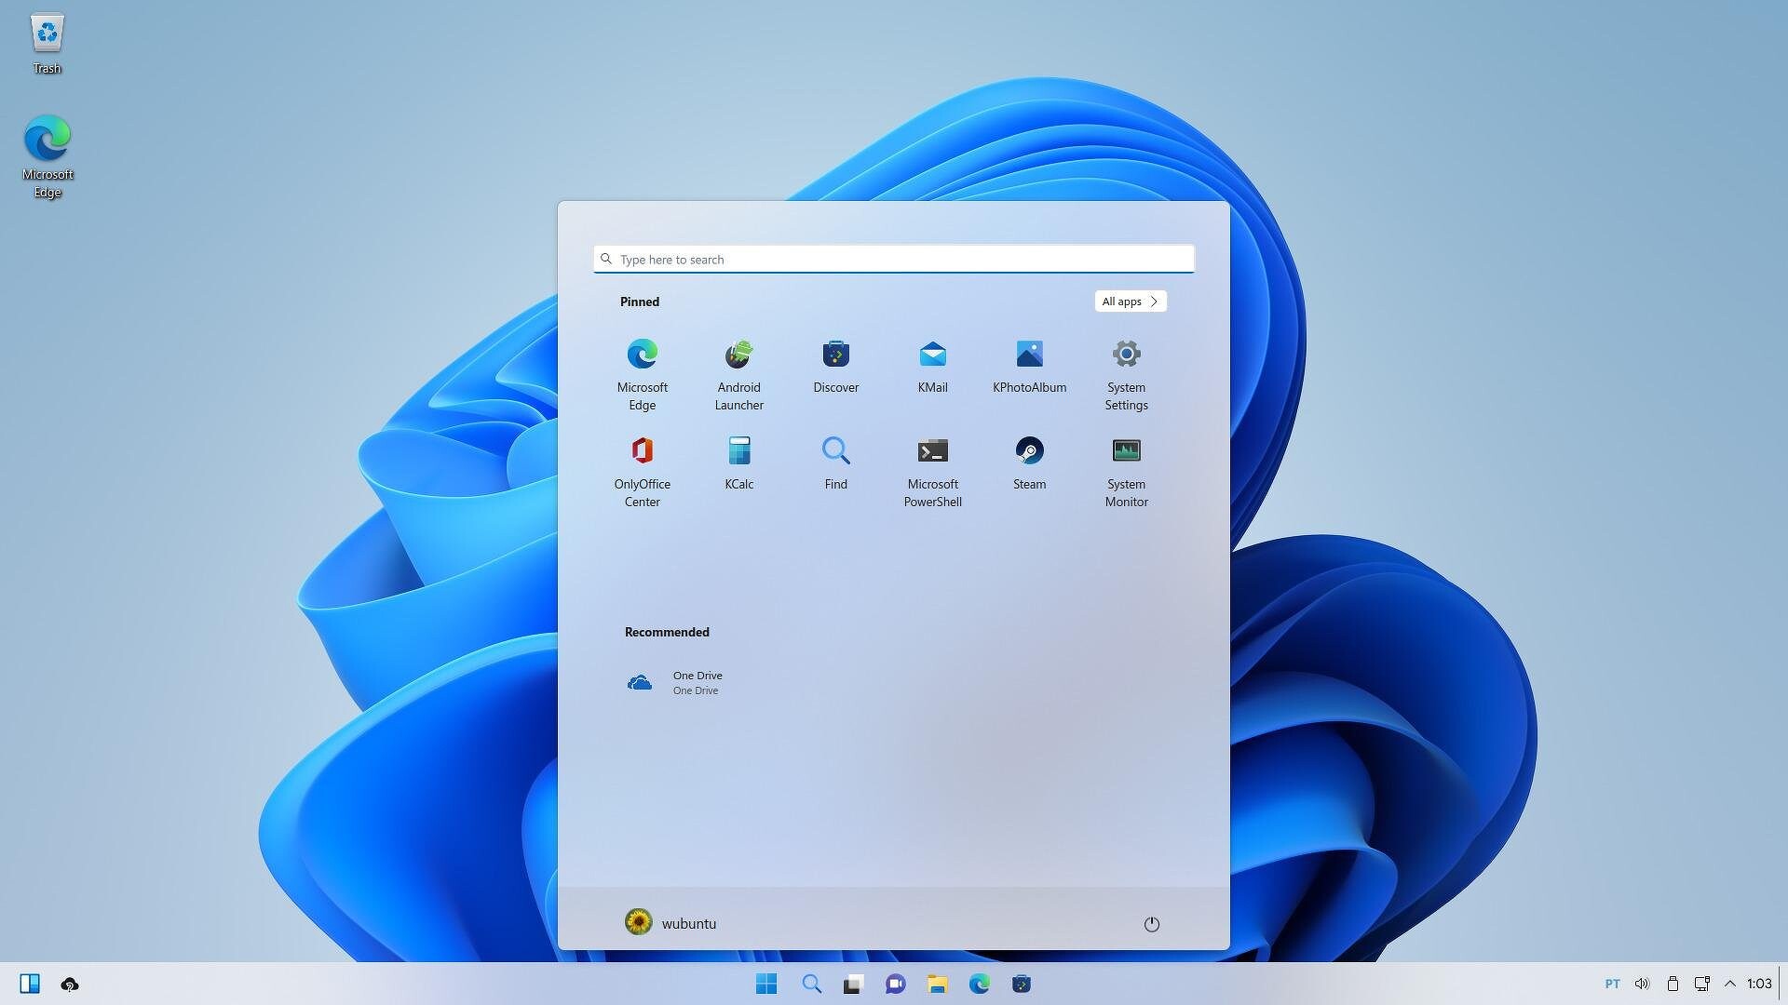This screenshot has height=1005, width=1788.
Task: Open Microsoft Edge browser
Action: click(x=641, y=354)
